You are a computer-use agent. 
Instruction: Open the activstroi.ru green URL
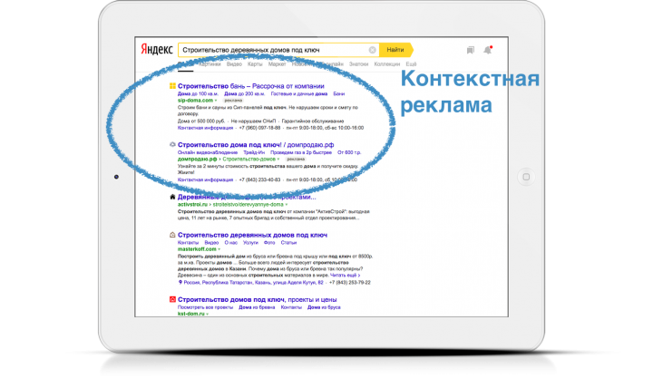(192, 204)
